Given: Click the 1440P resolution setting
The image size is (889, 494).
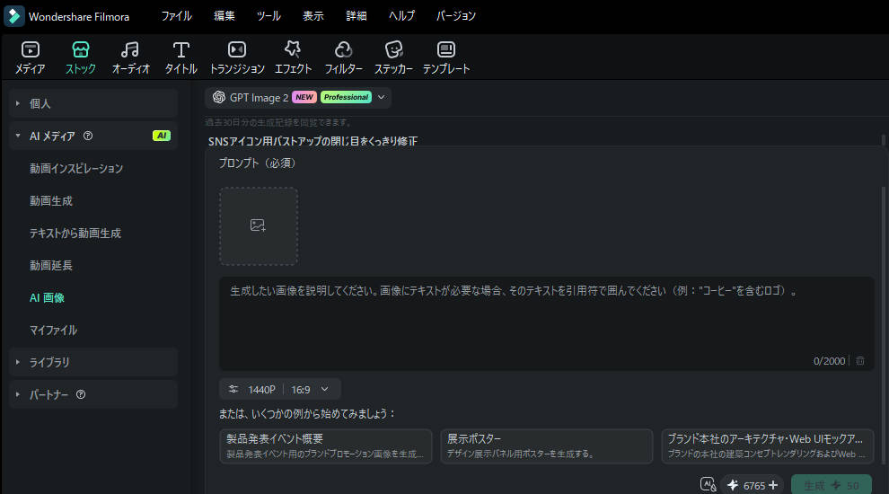Looking at the screenshot, I should click(x=261, y=390).
